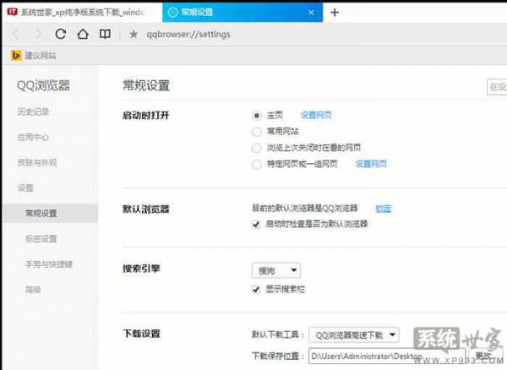507x370 pixels.
Task: Click the QQ浏览器 sidebar title
Action: coord(43,85)
